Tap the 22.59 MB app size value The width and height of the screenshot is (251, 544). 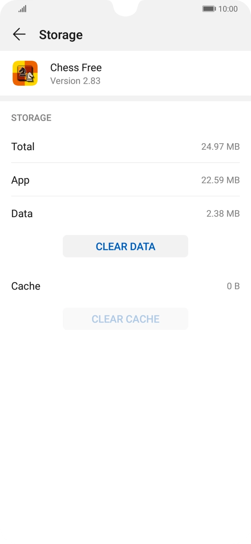220,180
